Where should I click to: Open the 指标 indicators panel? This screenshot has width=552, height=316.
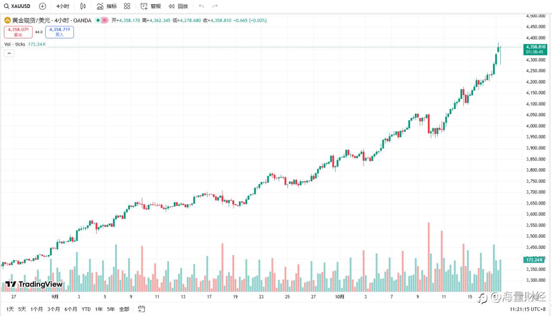(x=107, y=6)
